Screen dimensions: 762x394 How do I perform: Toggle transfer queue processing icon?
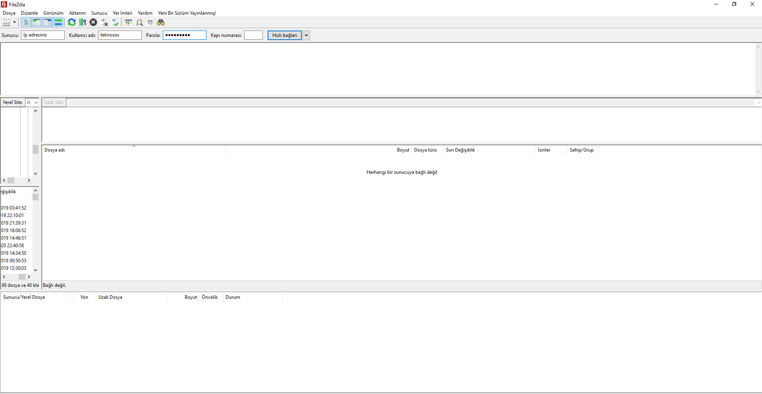pyautogui.click(x=83, y=22)
